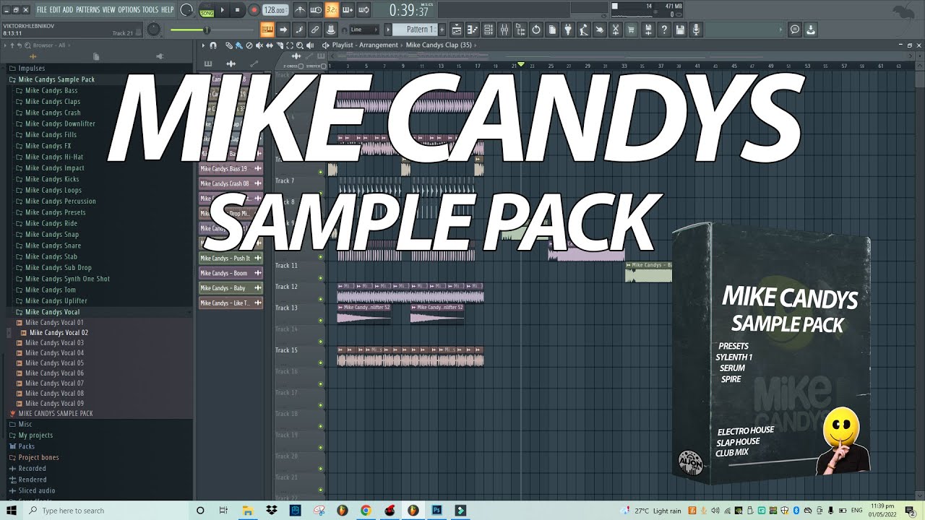The width and height of the screenshot is (925, 520).
Task: Toggle wait for input before recording
Action: [x=316, y=10]
